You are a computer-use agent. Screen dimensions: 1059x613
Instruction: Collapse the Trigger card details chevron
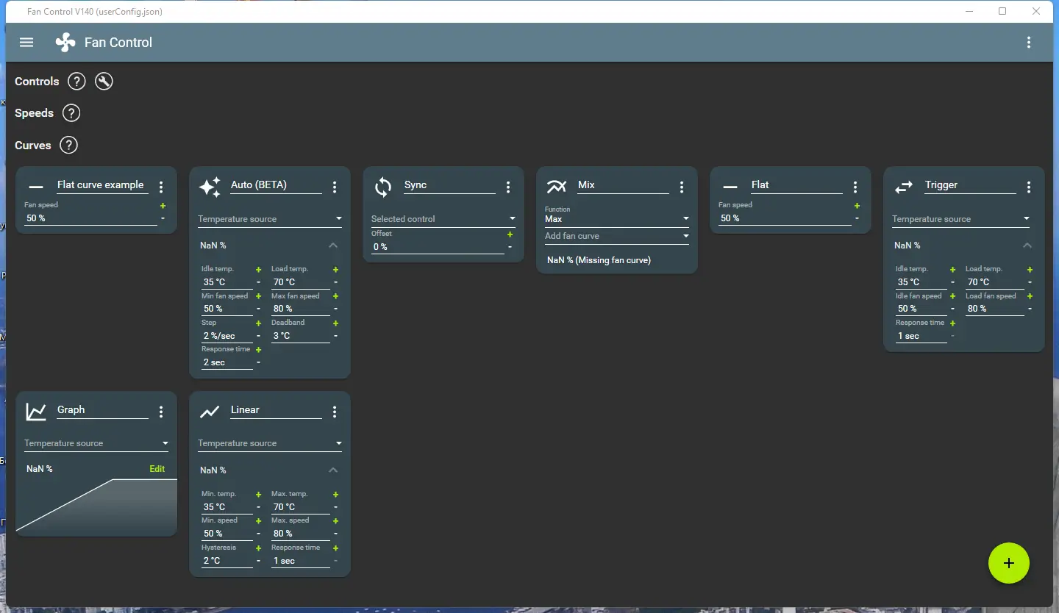pos(1027,245)
